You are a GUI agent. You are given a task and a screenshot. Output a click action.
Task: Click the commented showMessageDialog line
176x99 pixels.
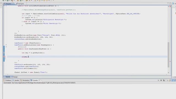49,10
